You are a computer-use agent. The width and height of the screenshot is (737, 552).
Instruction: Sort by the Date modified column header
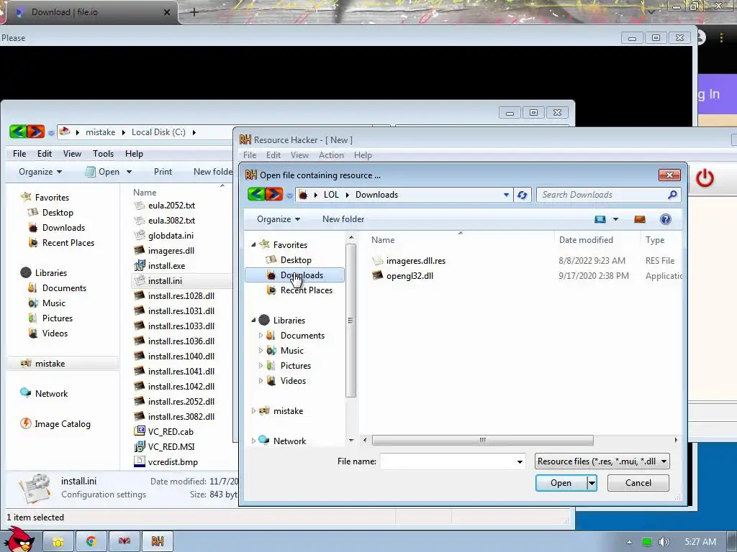(586, 240)
